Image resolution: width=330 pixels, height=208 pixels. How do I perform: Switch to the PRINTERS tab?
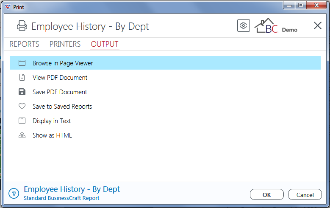(x=65, y=44)
